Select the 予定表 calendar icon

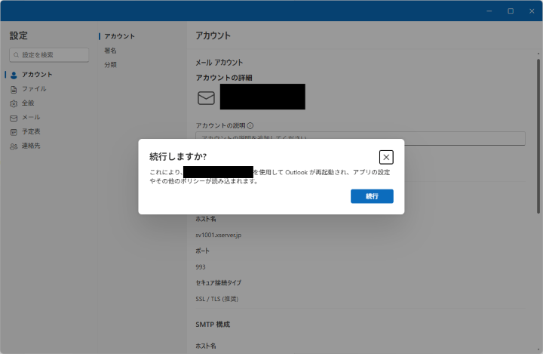tap(14, 132)
